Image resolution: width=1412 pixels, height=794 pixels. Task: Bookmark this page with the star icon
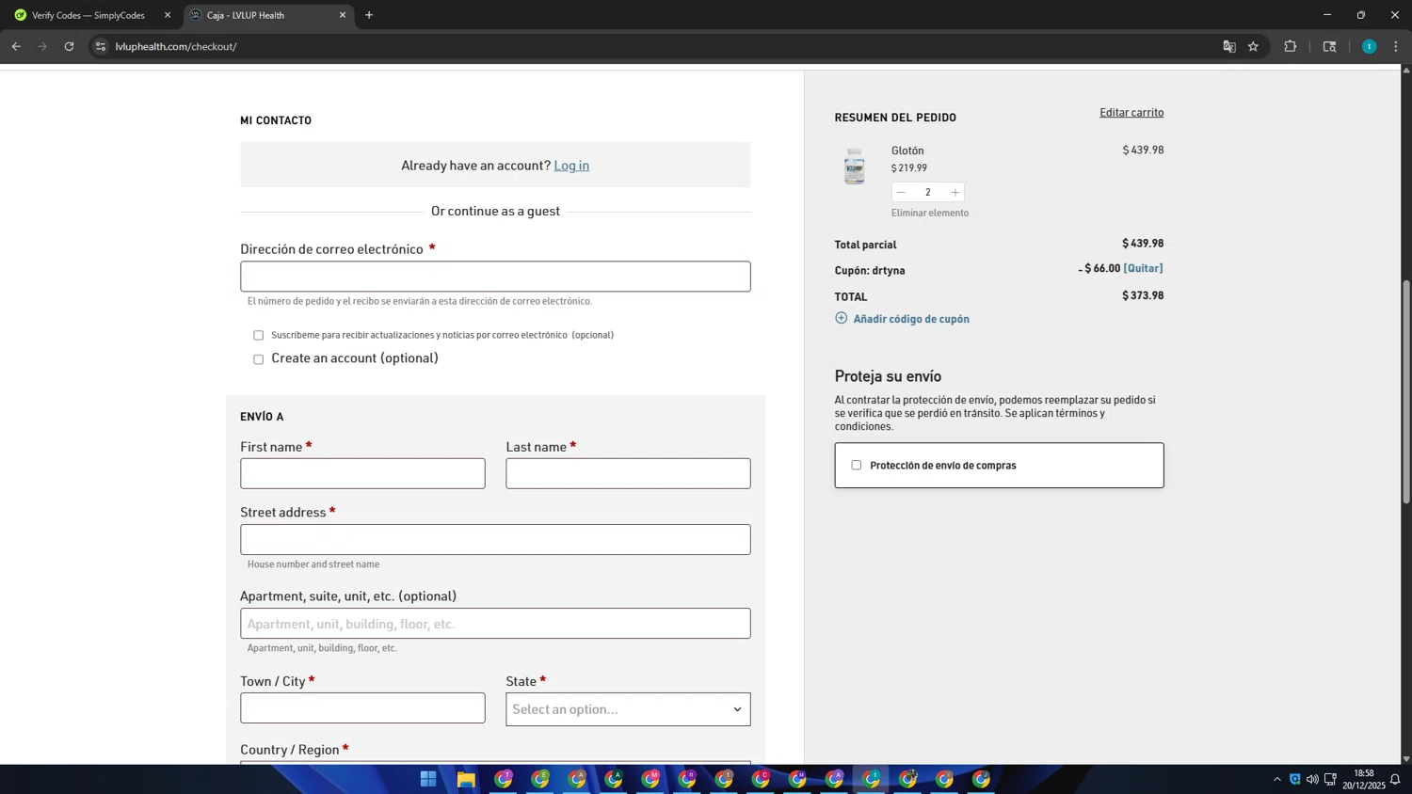(1253, 46)
